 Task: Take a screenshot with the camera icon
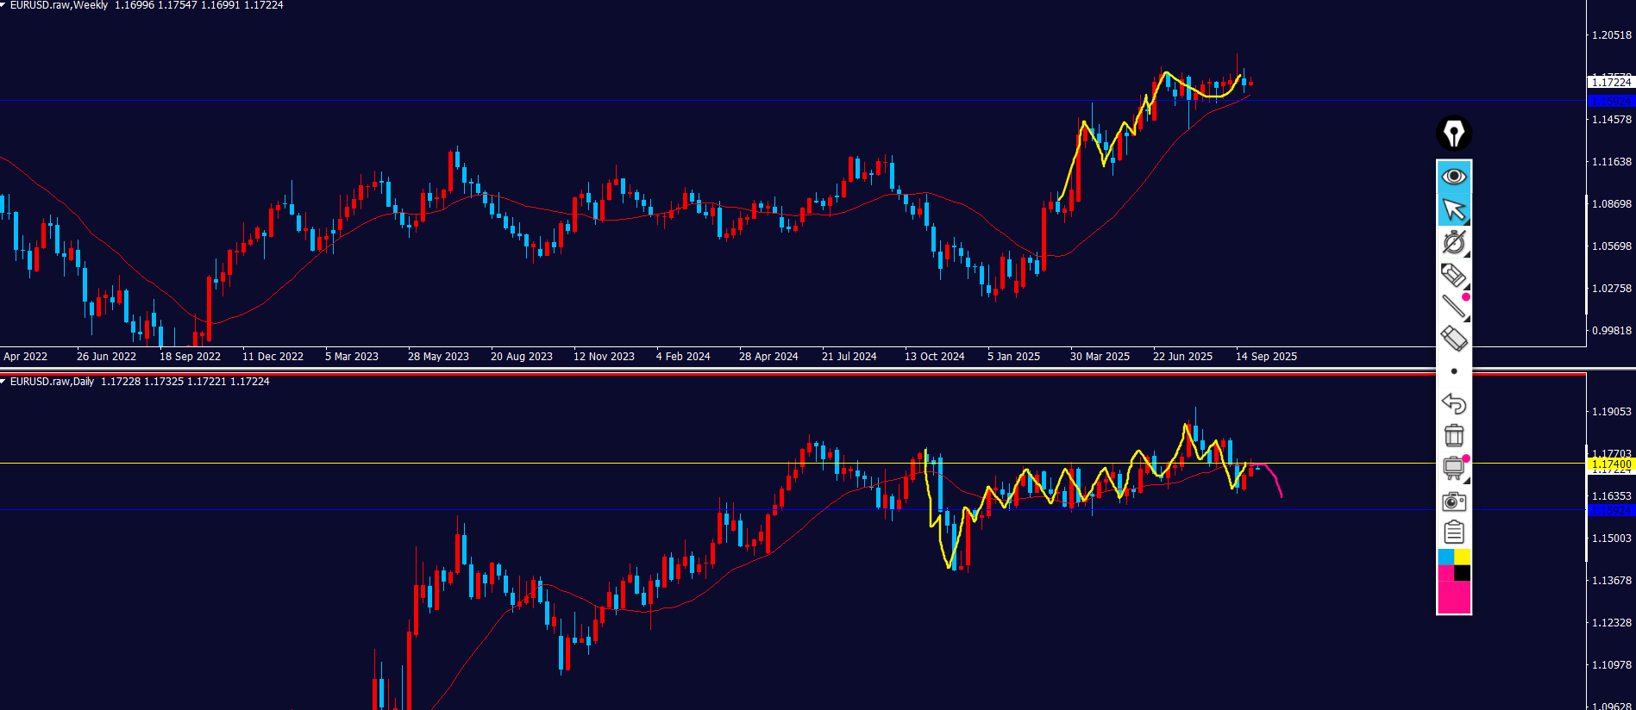tap(1453, 501)
